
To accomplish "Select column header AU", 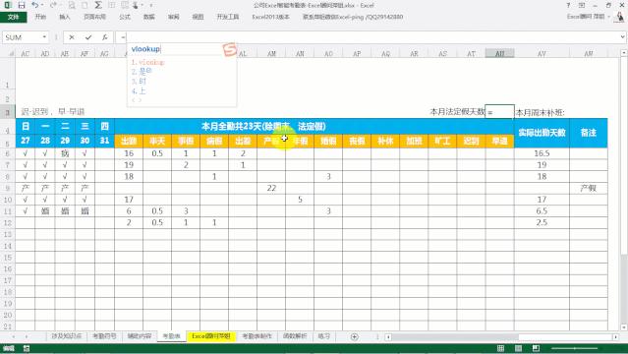I will pos(499,53).
